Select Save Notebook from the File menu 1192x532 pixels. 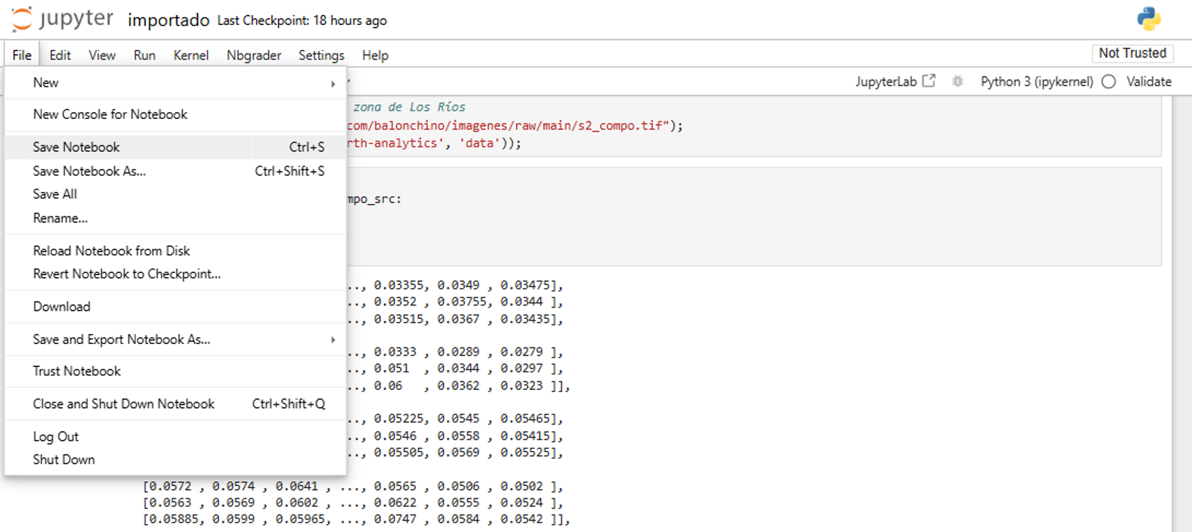(76, 147)
